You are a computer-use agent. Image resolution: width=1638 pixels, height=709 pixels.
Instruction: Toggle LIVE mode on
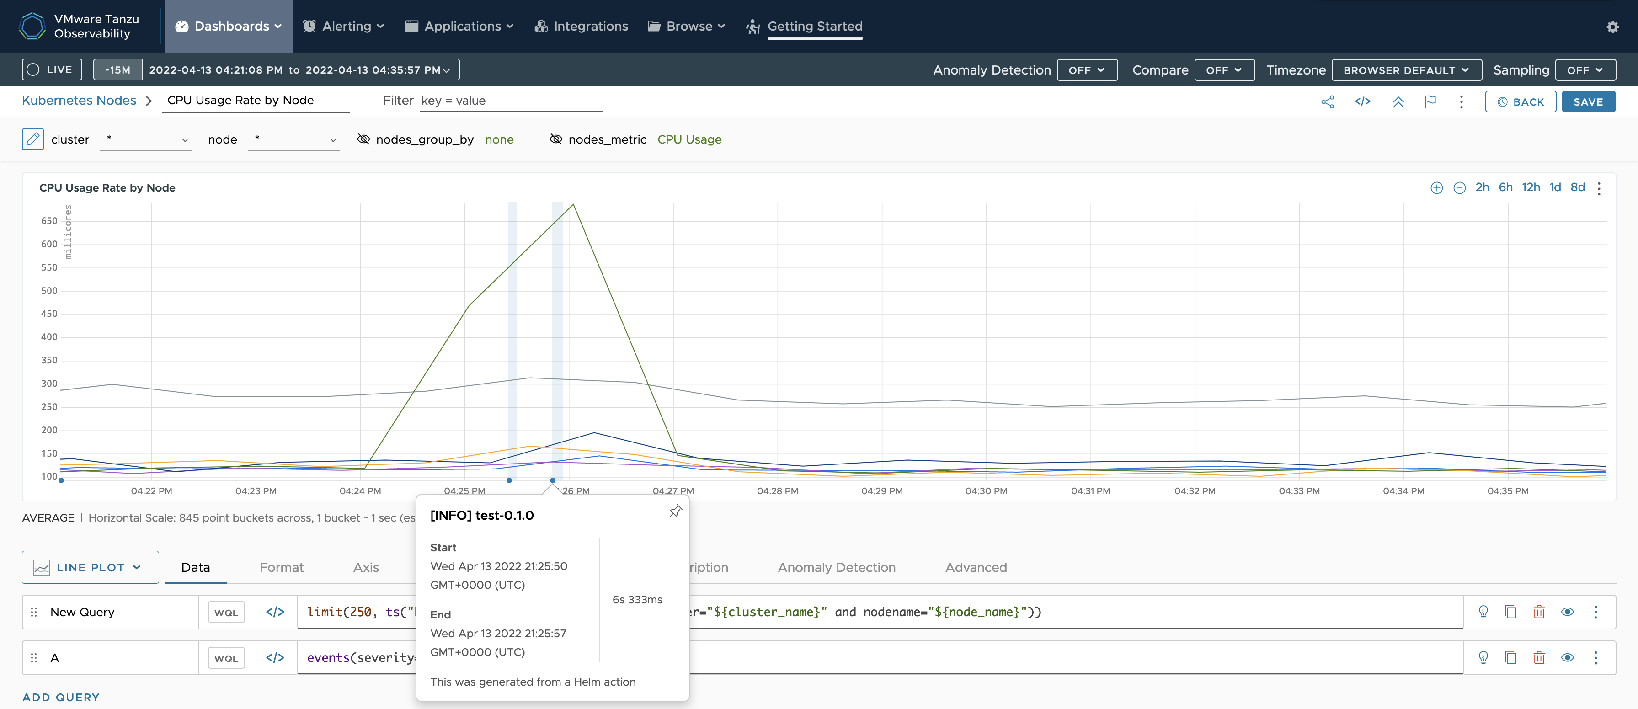tap(52, 70)
